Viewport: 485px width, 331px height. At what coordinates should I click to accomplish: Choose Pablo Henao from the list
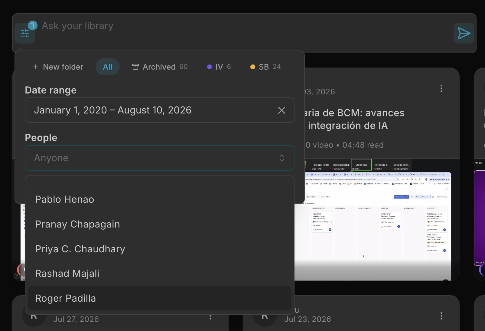pyautogui.click(x=160, y=199)
